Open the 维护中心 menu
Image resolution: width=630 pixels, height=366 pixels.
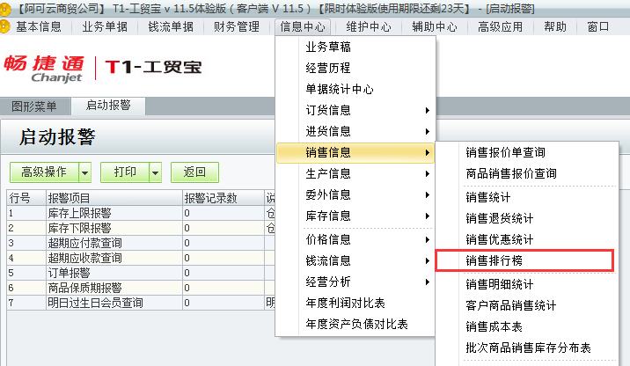point(369,27)
